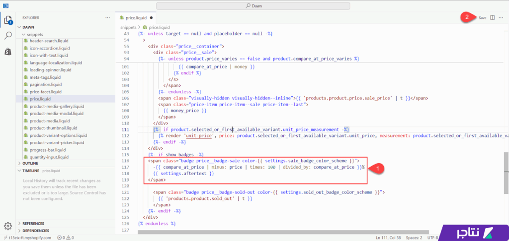Click the errors and warnings status indicator
Viewport: 509px width, 241px height.
point(66,238)
